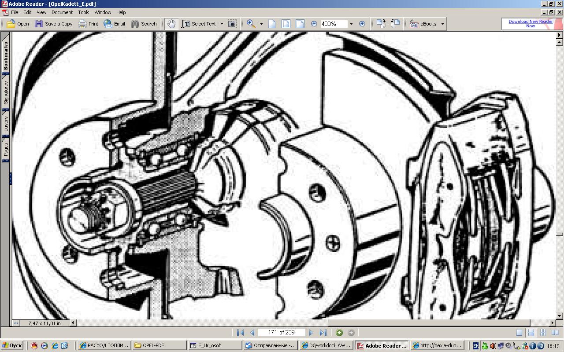Activate the Snapshot tool camera icon
Screen dimensions: 564x352
pos(232,24)
